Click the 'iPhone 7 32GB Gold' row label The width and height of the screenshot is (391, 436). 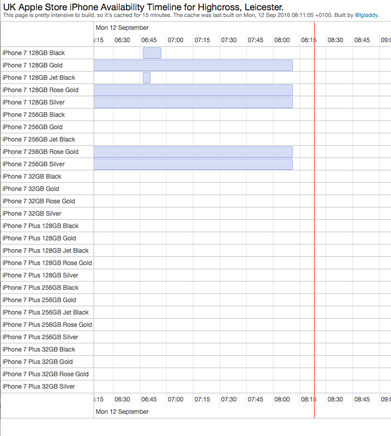point(31,189)
